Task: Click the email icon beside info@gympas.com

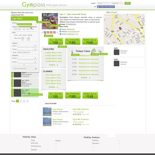Action: [x=60, y=34]
